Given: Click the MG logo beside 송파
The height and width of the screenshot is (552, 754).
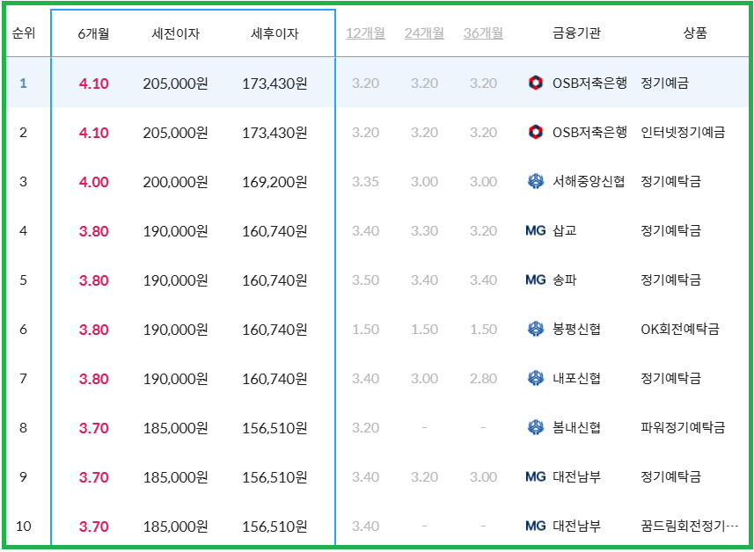Looking at the screenshot, I should (535, 280).
